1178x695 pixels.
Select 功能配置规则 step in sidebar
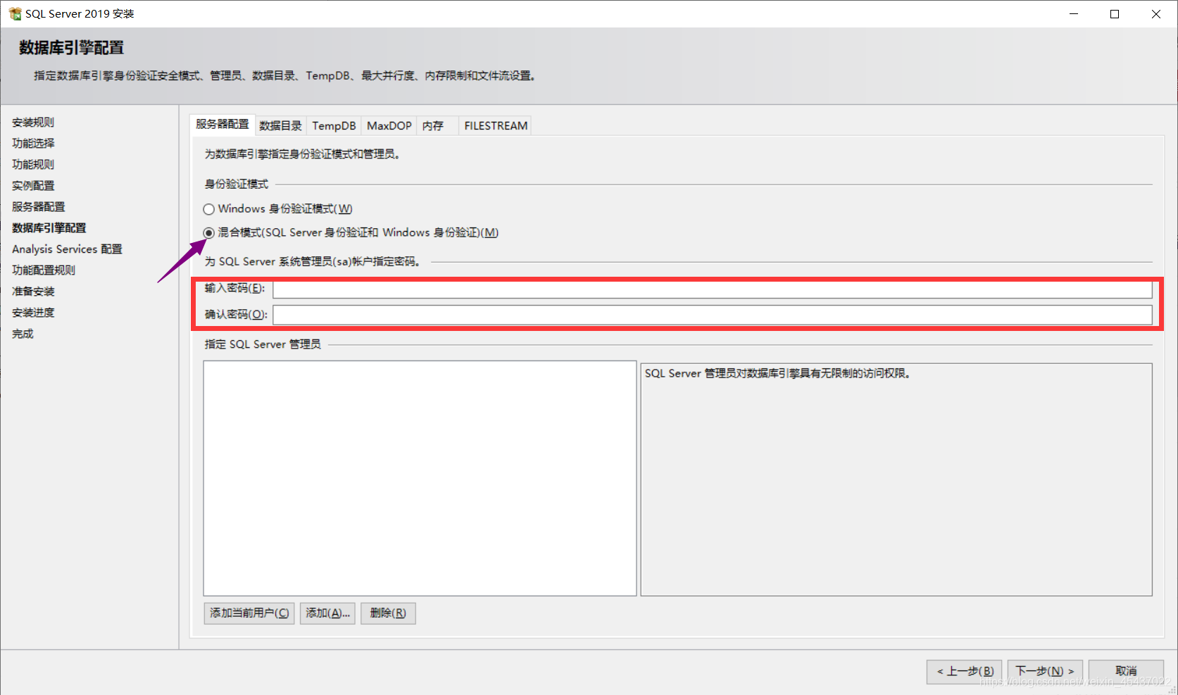pos(44,270)
